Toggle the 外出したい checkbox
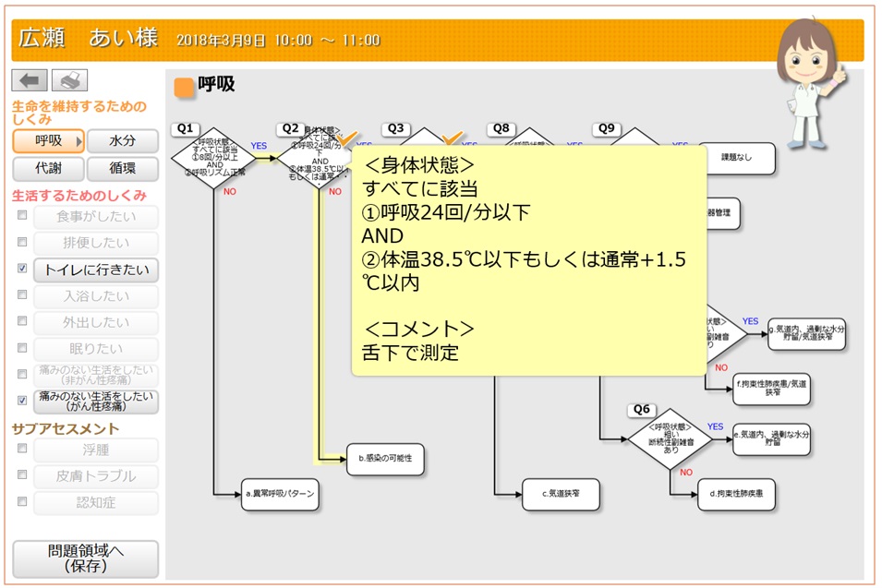 tap(22, 321)
